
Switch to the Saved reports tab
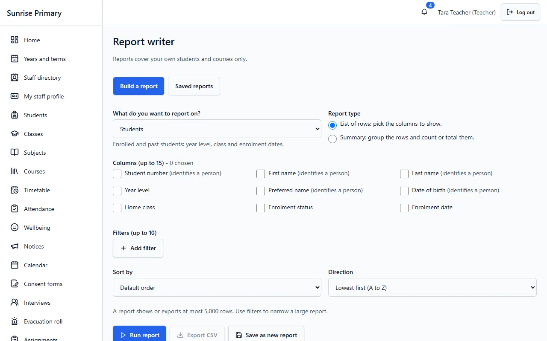194,86
